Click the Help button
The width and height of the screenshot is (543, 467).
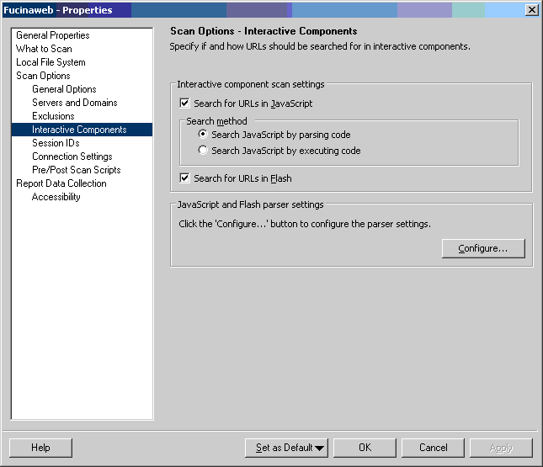[40, 448]
